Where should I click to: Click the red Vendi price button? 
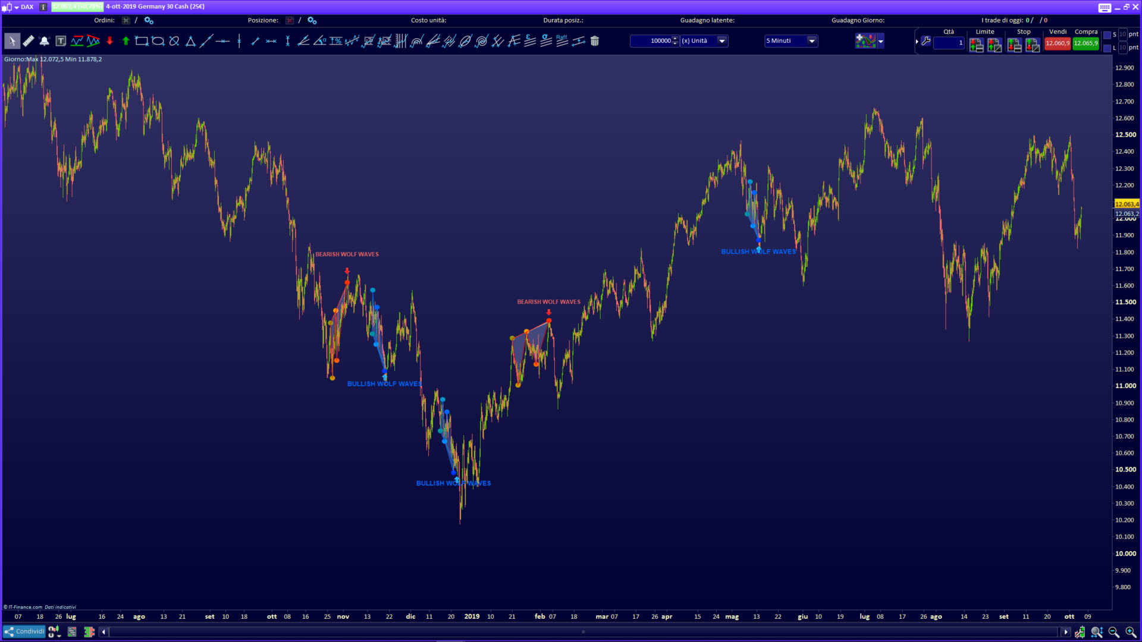point(1057,43)
